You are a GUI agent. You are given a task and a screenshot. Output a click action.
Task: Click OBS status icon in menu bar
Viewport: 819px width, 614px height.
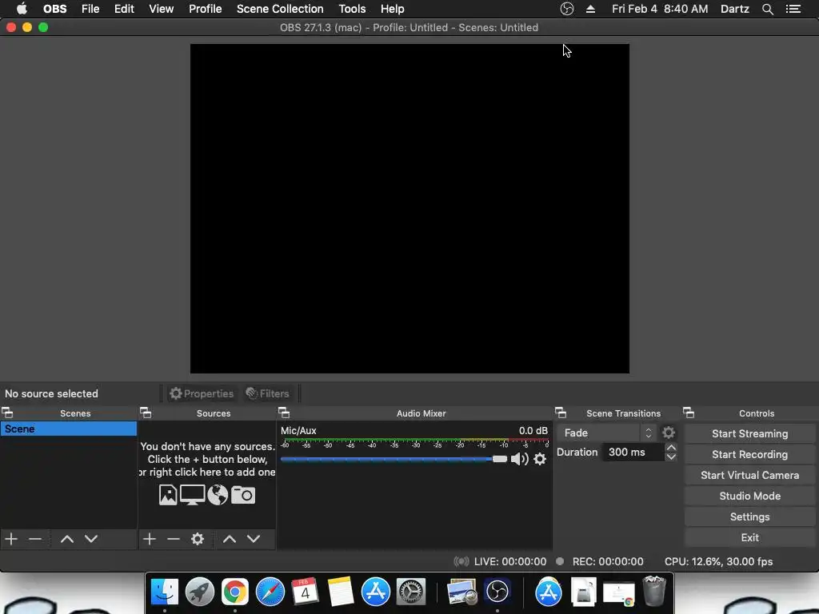pos(567,9)
